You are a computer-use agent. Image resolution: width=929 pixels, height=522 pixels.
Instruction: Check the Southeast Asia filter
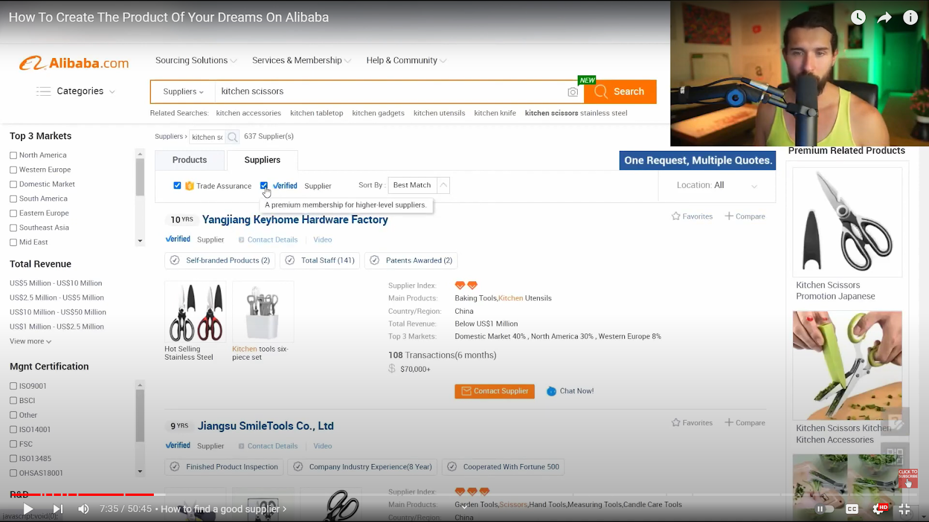click(13, 228)
